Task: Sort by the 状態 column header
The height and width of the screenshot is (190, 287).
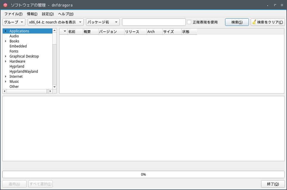Action: click(x=189, y=31)
